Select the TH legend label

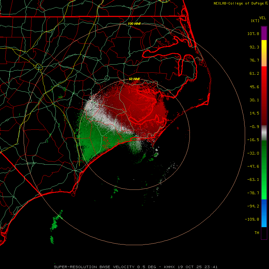257,233
